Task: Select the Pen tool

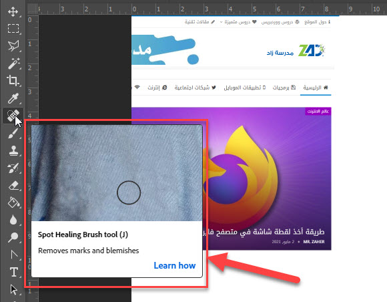Action: tap(13, 255)
